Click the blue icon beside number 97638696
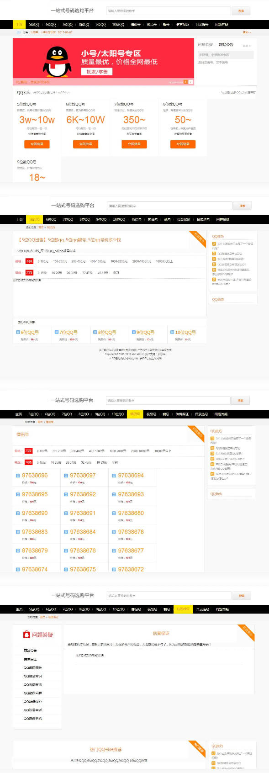This screenshot has height=773, width=269. (x=18, y=476)
